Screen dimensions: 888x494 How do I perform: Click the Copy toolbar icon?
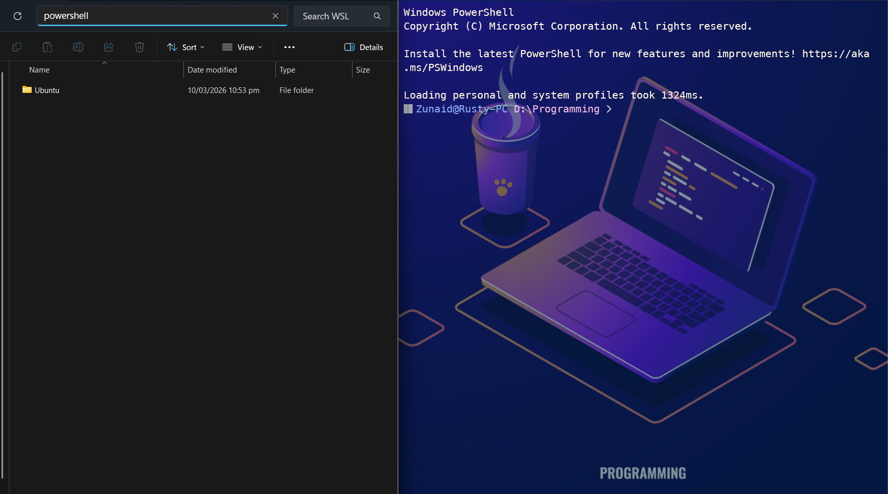pos(17,47)
